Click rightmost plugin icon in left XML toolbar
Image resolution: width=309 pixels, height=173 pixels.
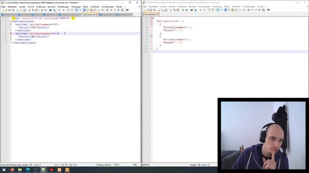coord(127,10)
